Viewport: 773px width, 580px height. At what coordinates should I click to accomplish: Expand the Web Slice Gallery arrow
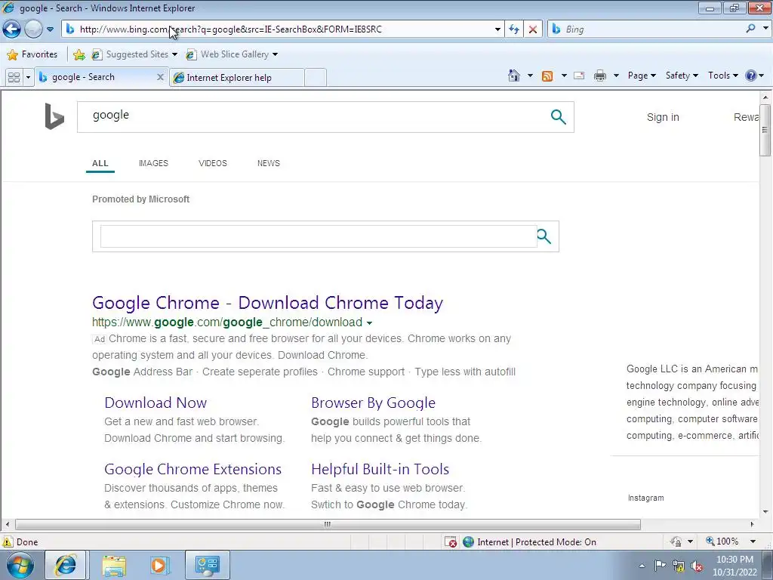pyautogui.click(x=275, y=54)
